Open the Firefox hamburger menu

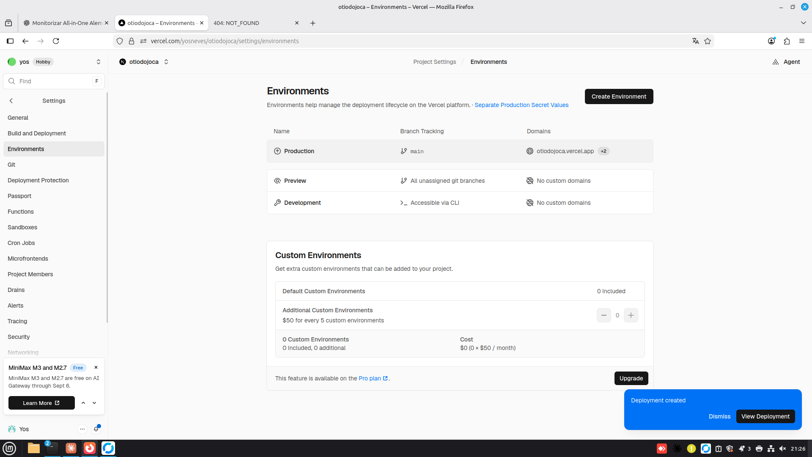tap(802, 41)
